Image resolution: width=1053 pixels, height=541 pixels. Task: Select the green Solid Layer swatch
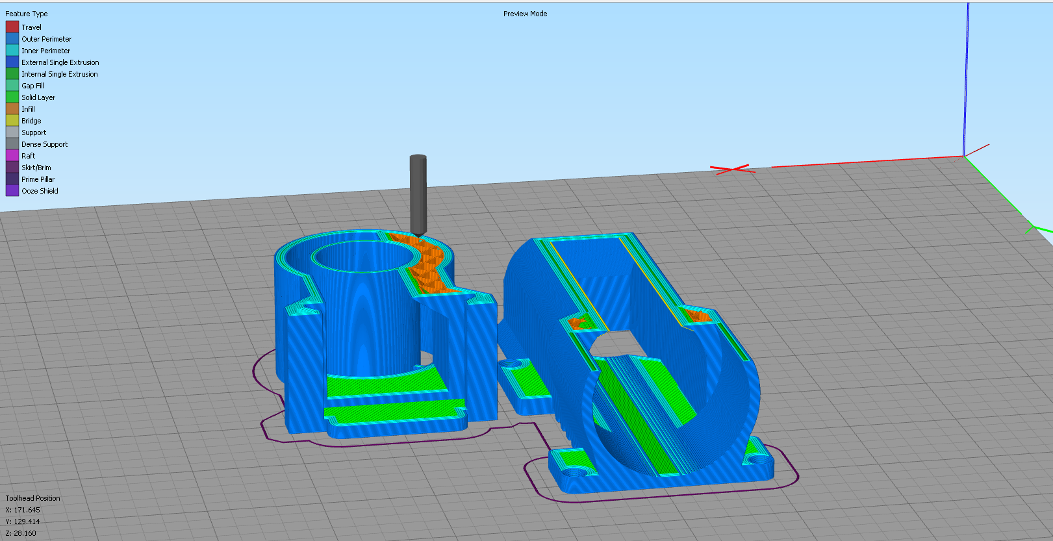[x=12, y=97]
